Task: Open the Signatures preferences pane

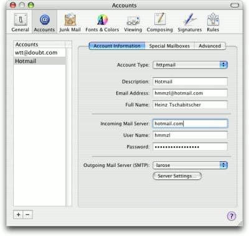Action: [x=190, y=22]
